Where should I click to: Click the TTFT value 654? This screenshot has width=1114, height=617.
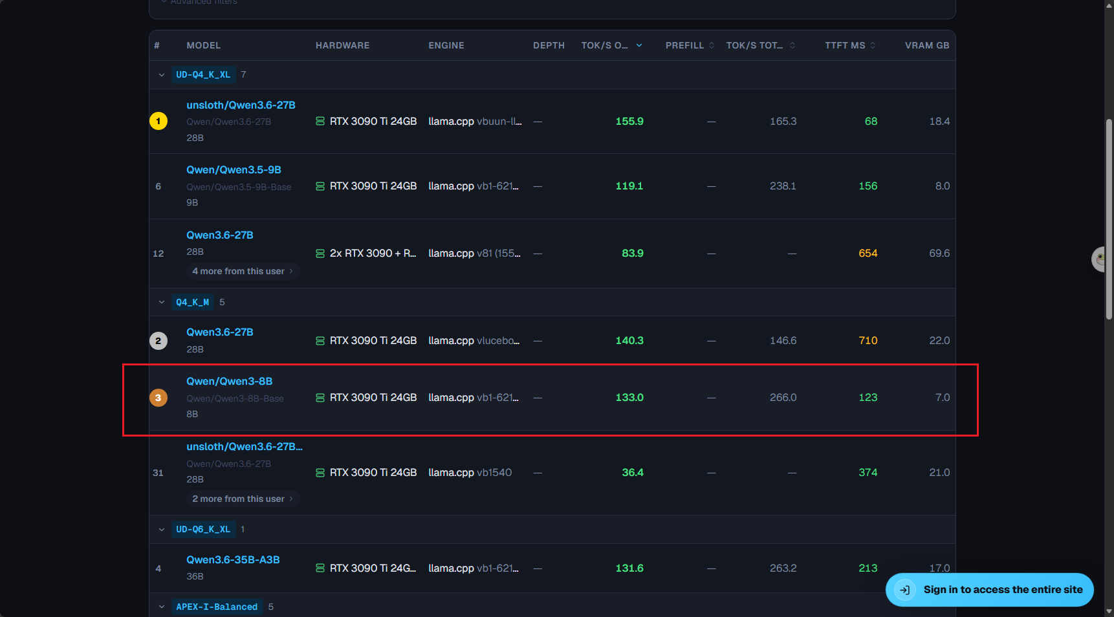[868, 254]
